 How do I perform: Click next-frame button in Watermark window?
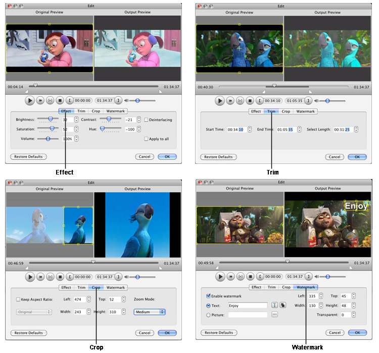(241, 276)
